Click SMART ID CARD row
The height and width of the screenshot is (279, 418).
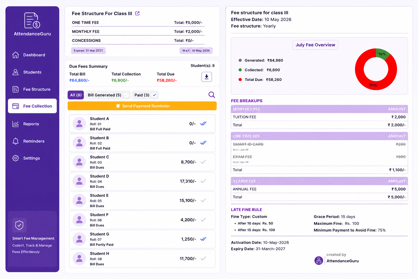coord(319,147)
